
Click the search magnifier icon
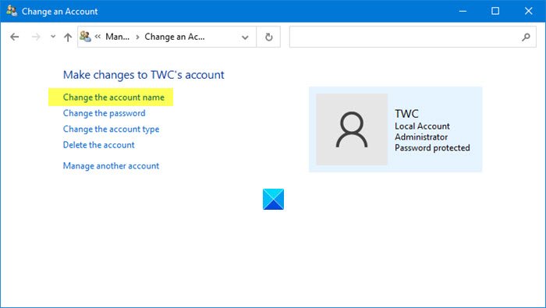tap(526, 37)
